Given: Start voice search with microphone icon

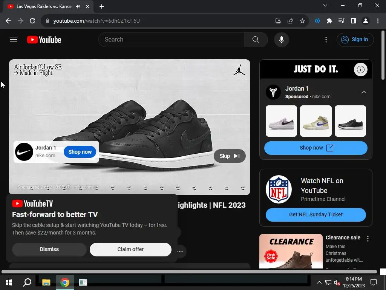Looking at the screenshot, I should [281, 39].
